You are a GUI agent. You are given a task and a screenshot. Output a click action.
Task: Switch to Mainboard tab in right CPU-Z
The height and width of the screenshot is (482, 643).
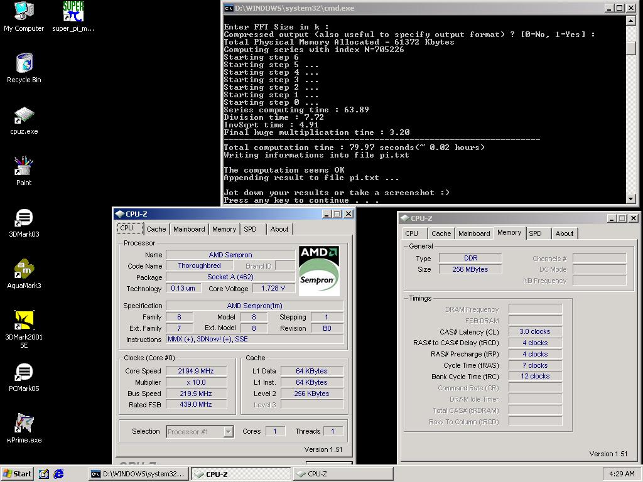[474, 233]
